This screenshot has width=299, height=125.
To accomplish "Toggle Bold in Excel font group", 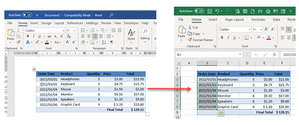I will (x=222, y=37).
